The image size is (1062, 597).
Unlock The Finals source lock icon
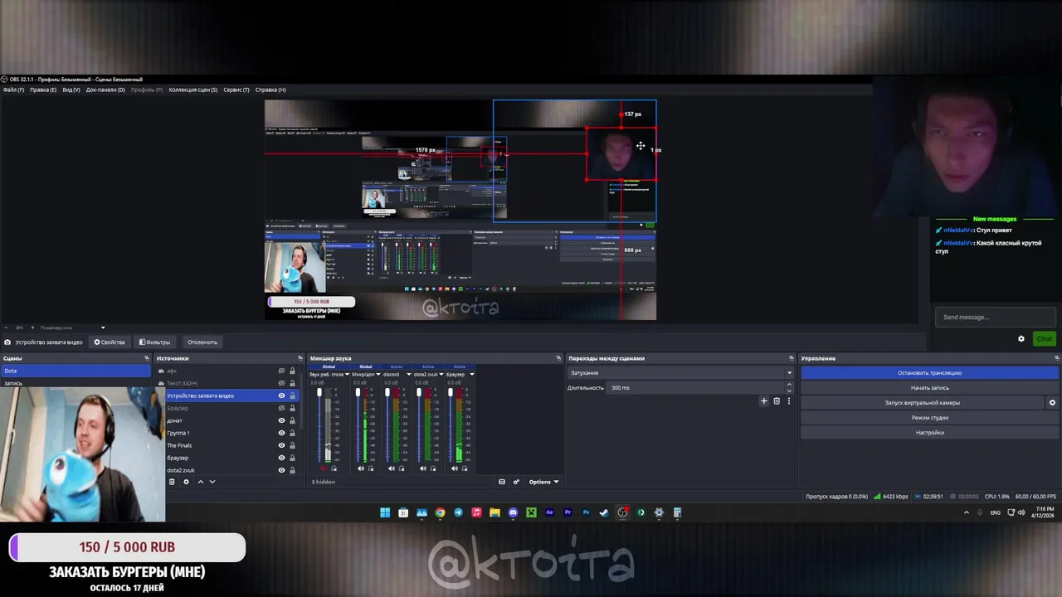coord(292,445)
